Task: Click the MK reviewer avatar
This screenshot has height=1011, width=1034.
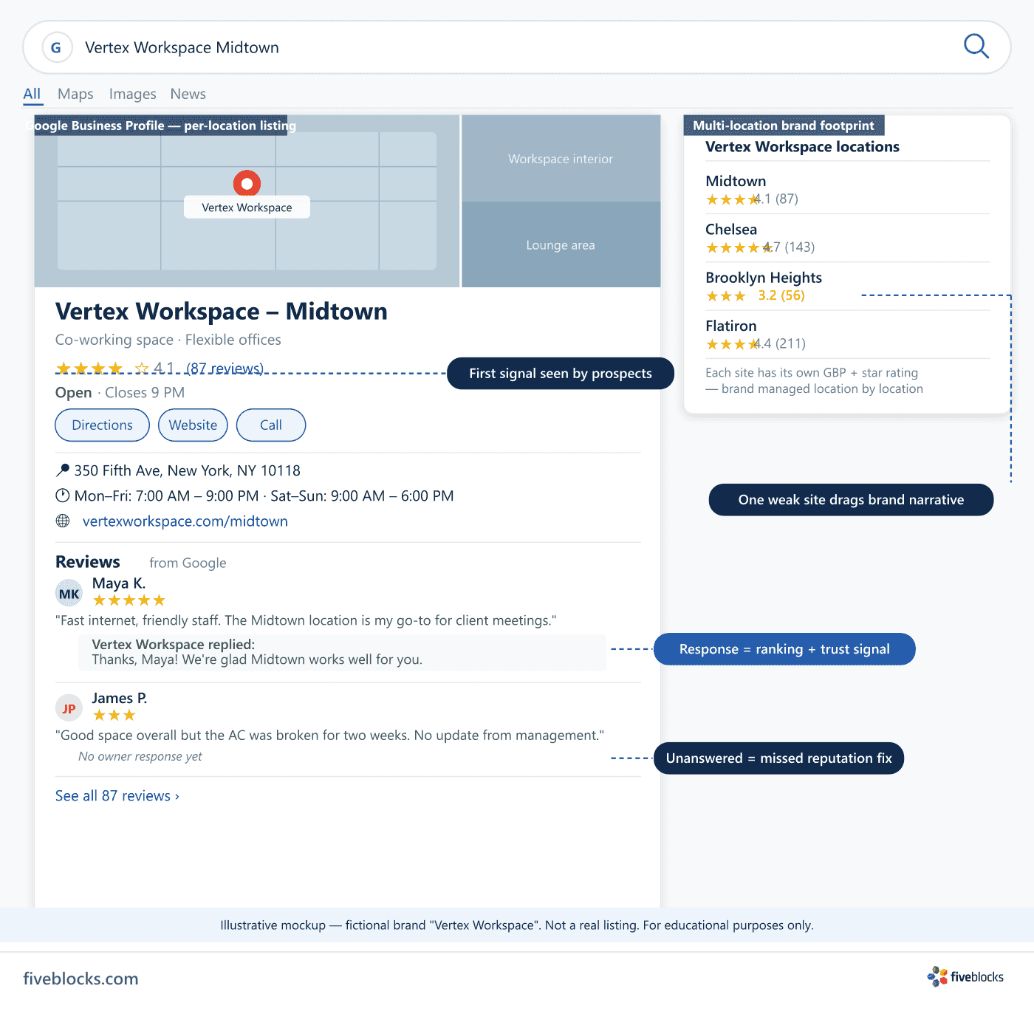Action: (69, 593)
